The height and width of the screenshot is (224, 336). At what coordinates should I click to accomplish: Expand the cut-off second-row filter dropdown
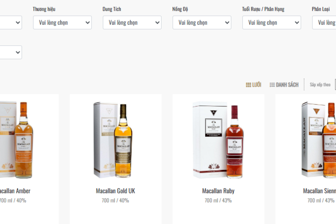coord(11,52)
